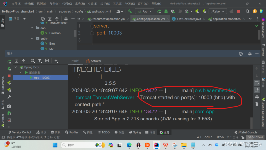Open the Actuator tab
The width and height of the screenshot is (266, 150).
point(94,61)
